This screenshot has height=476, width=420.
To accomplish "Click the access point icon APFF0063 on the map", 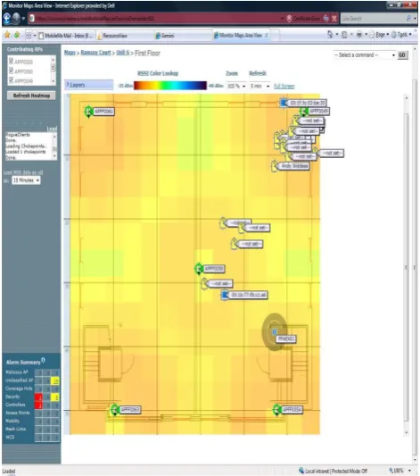I will coord(115,410).
